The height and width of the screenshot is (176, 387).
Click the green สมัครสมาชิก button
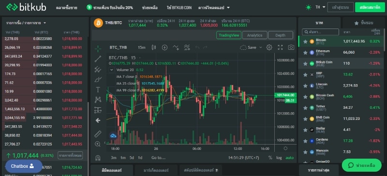pyautogui.click(x=370, y=7)
